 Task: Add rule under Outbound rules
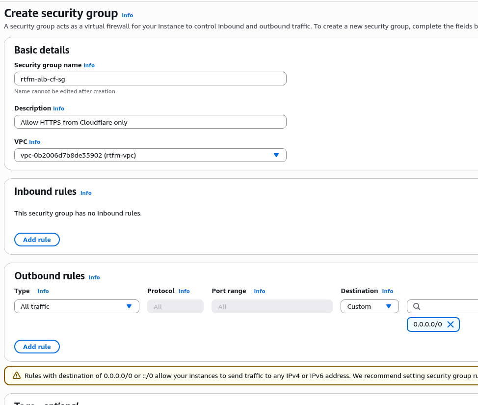click(37, 347)
